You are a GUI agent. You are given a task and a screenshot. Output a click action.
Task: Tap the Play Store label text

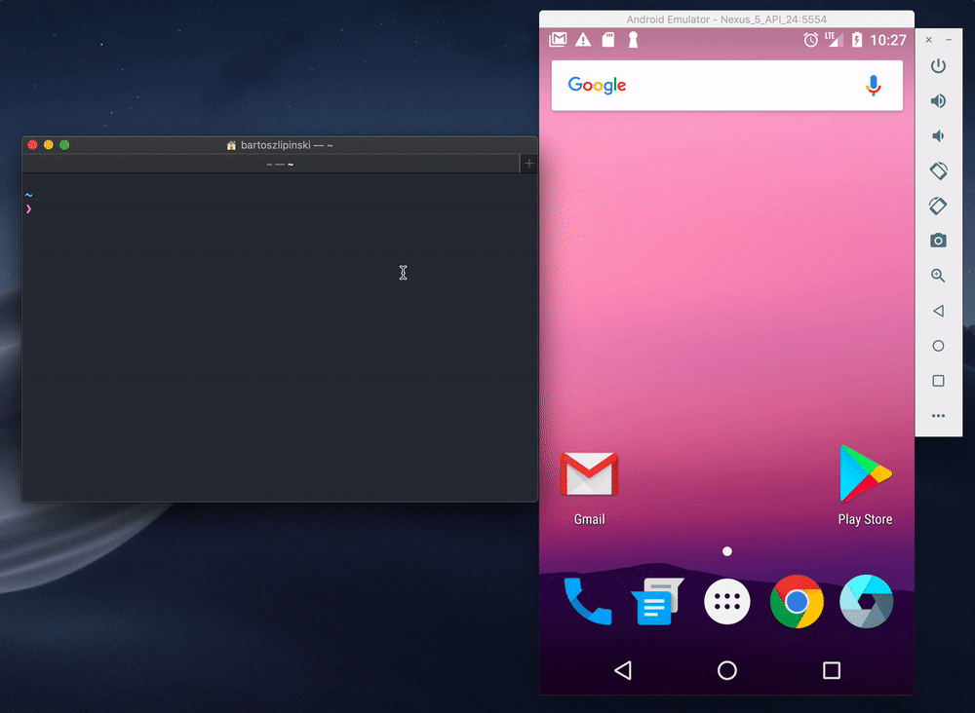coord(865,519)
